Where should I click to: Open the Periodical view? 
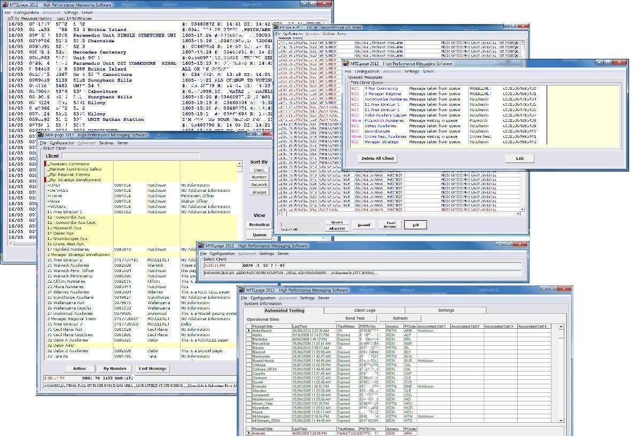[259, 225]
